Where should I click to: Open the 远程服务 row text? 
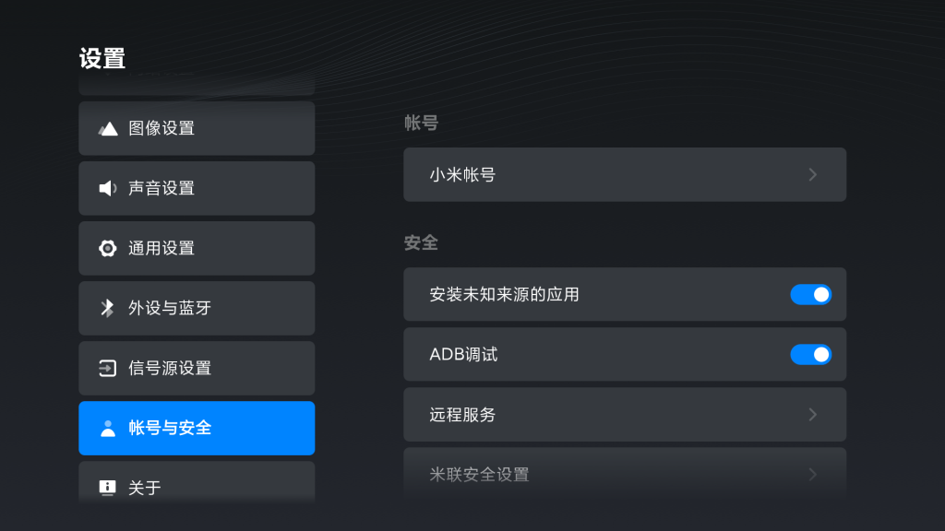click(462, 415)
